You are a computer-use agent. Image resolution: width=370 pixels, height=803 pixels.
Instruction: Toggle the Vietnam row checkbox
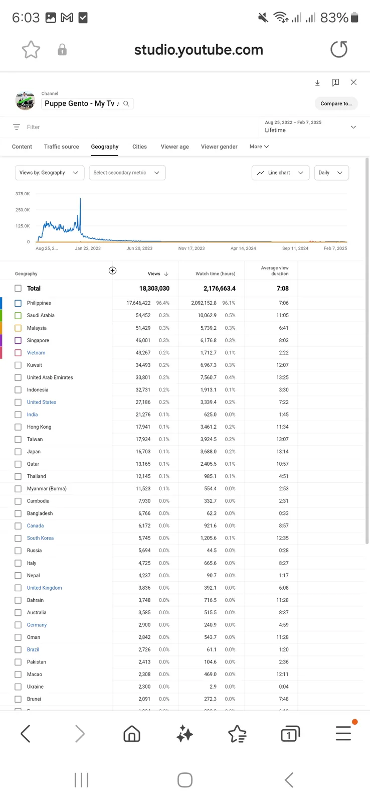coord(18,353)
